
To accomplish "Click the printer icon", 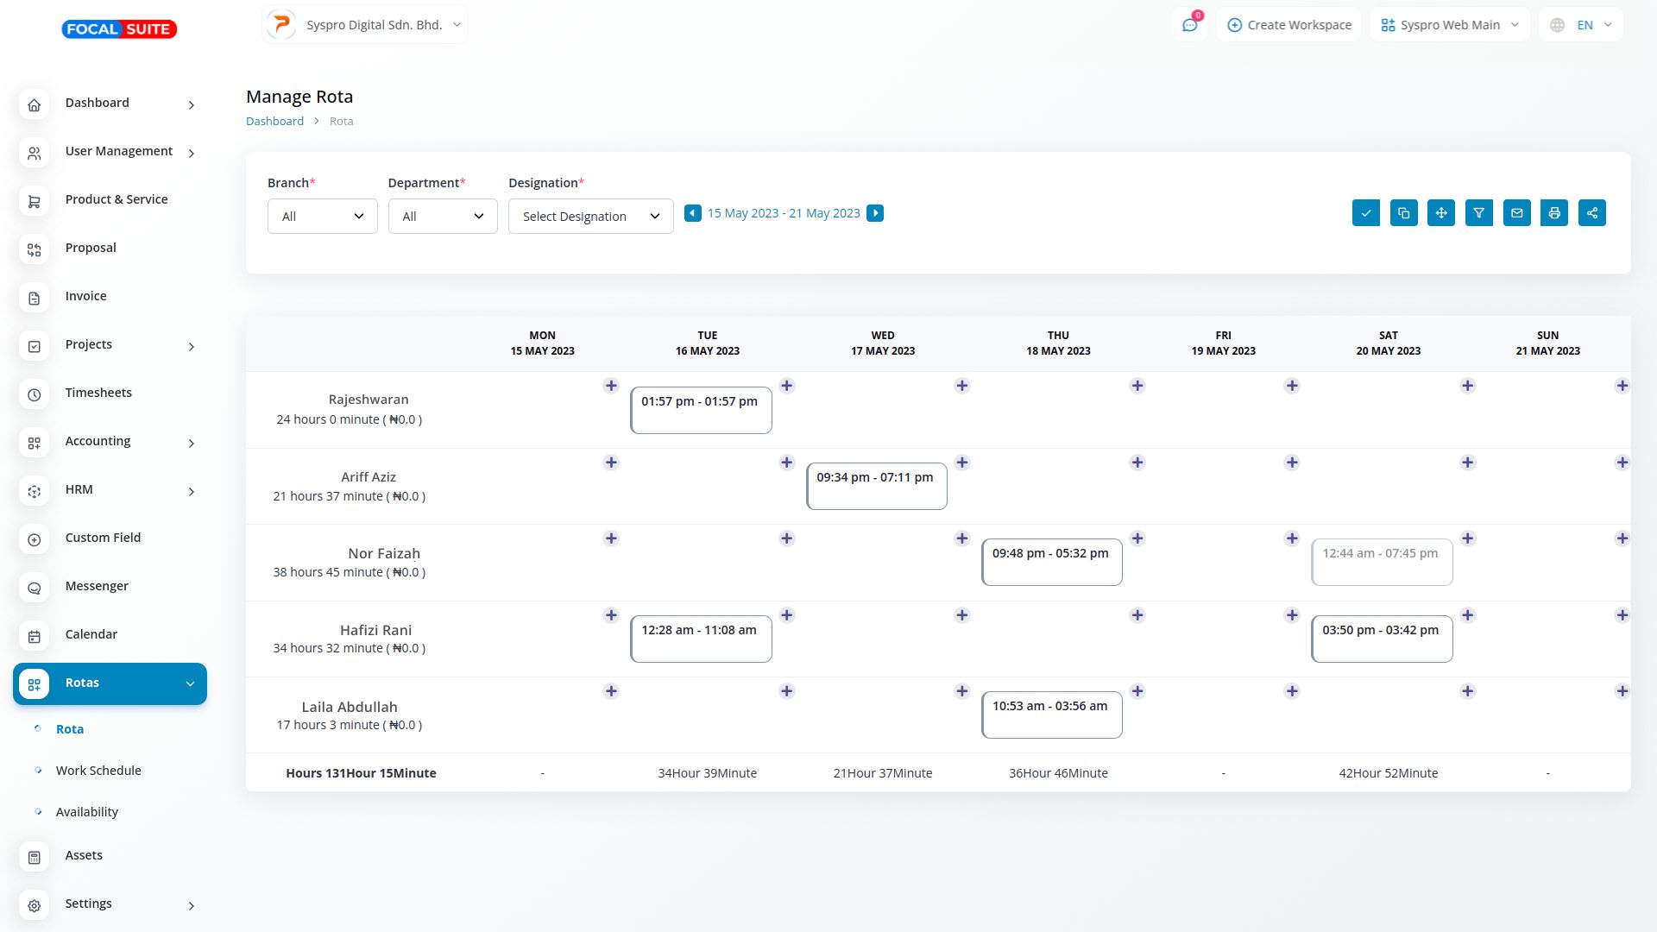I will click(1554, 213).
